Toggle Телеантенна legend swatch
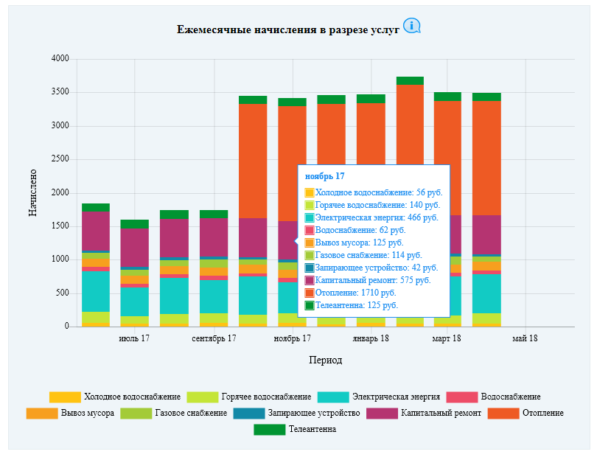 (270, 430)
